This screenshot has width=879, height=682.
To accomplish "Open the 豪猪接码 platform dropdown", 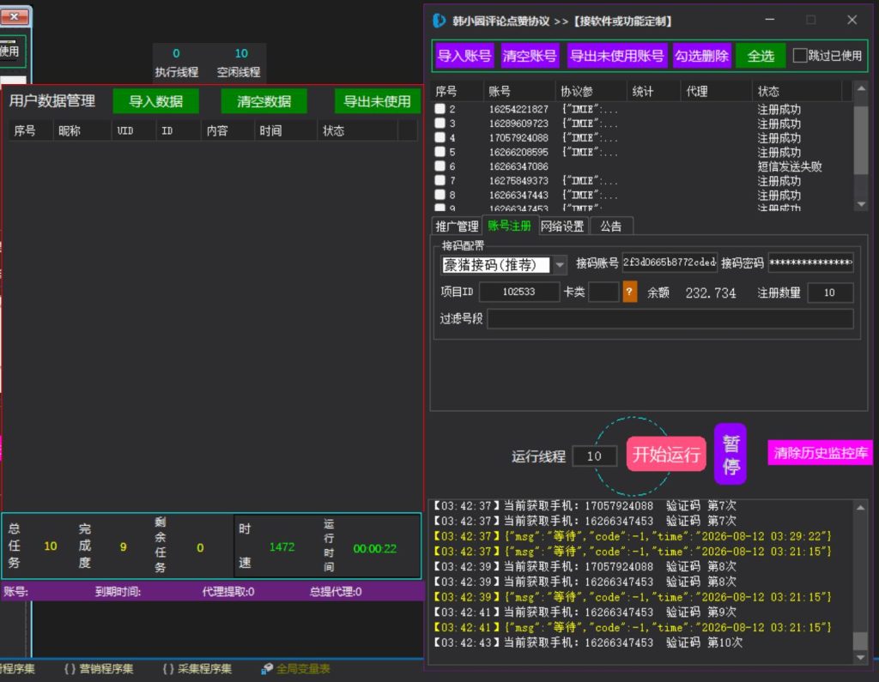I will (560, 264).
